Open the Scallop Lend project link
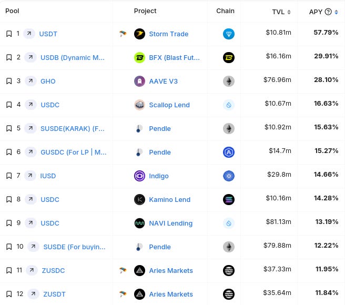Viewport: 345px width, 305px height. point(169,105)
